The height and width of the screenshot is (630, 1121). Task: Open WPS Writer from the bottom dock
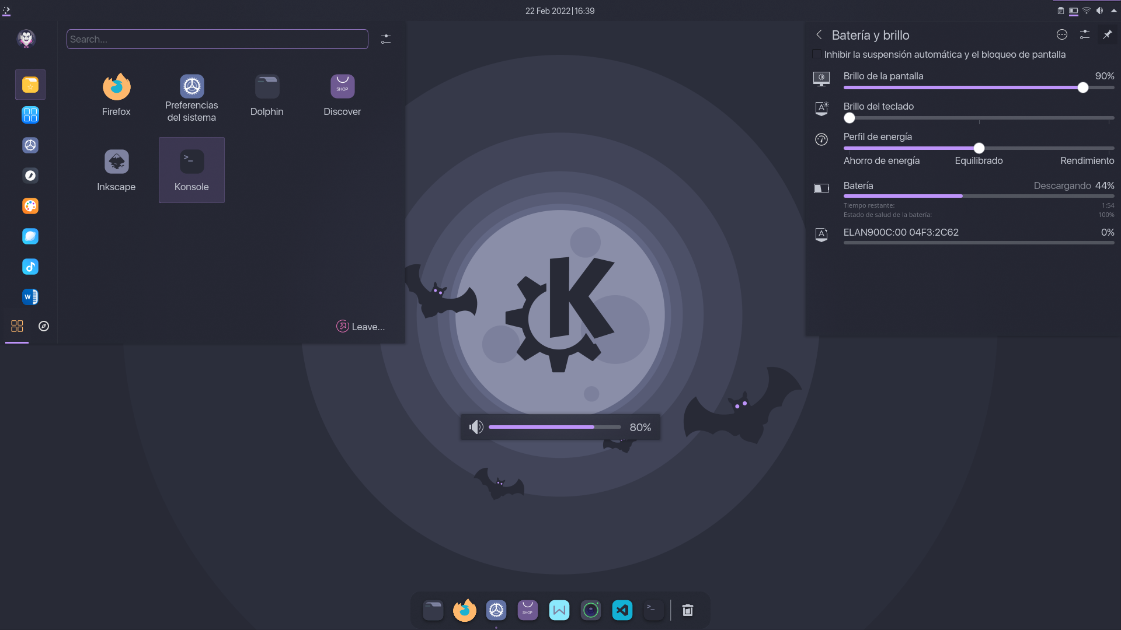click(x=559, y=610)
